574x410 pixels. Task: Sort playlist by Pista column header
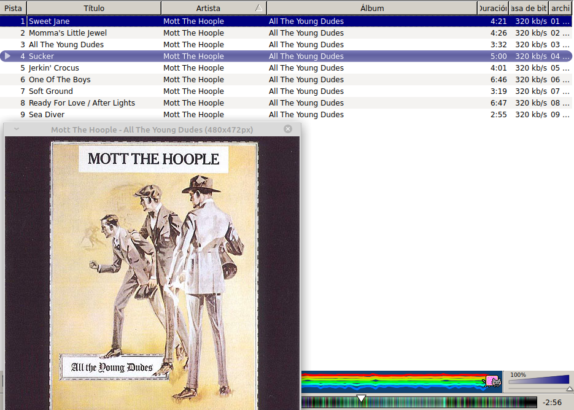(x=13, y=8)
